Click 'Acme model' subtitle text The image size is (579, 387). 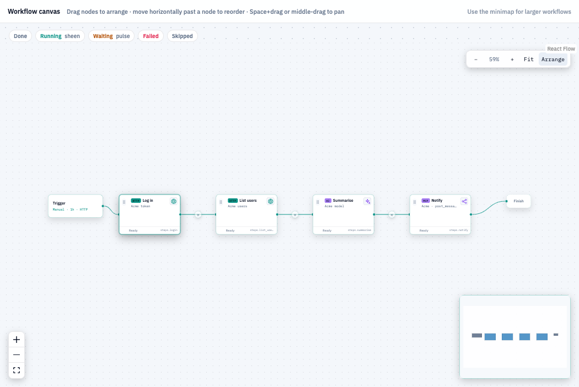334,206
